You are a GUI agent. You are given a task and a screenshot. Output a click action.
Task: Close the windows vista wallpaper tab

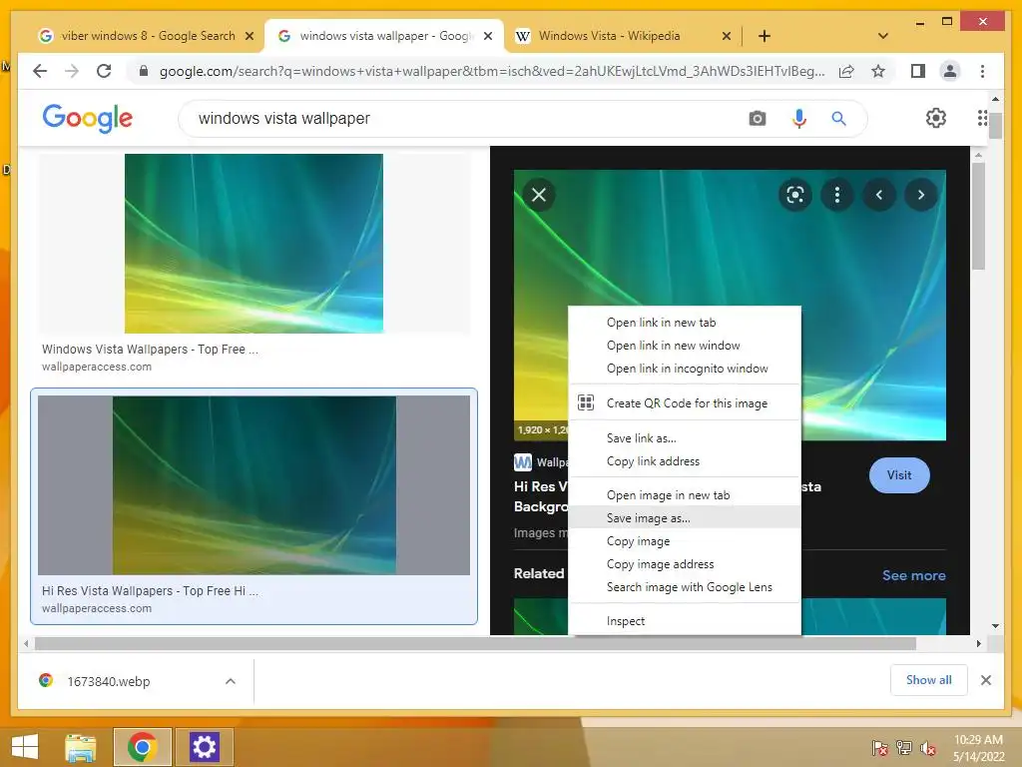coord(487,36)
